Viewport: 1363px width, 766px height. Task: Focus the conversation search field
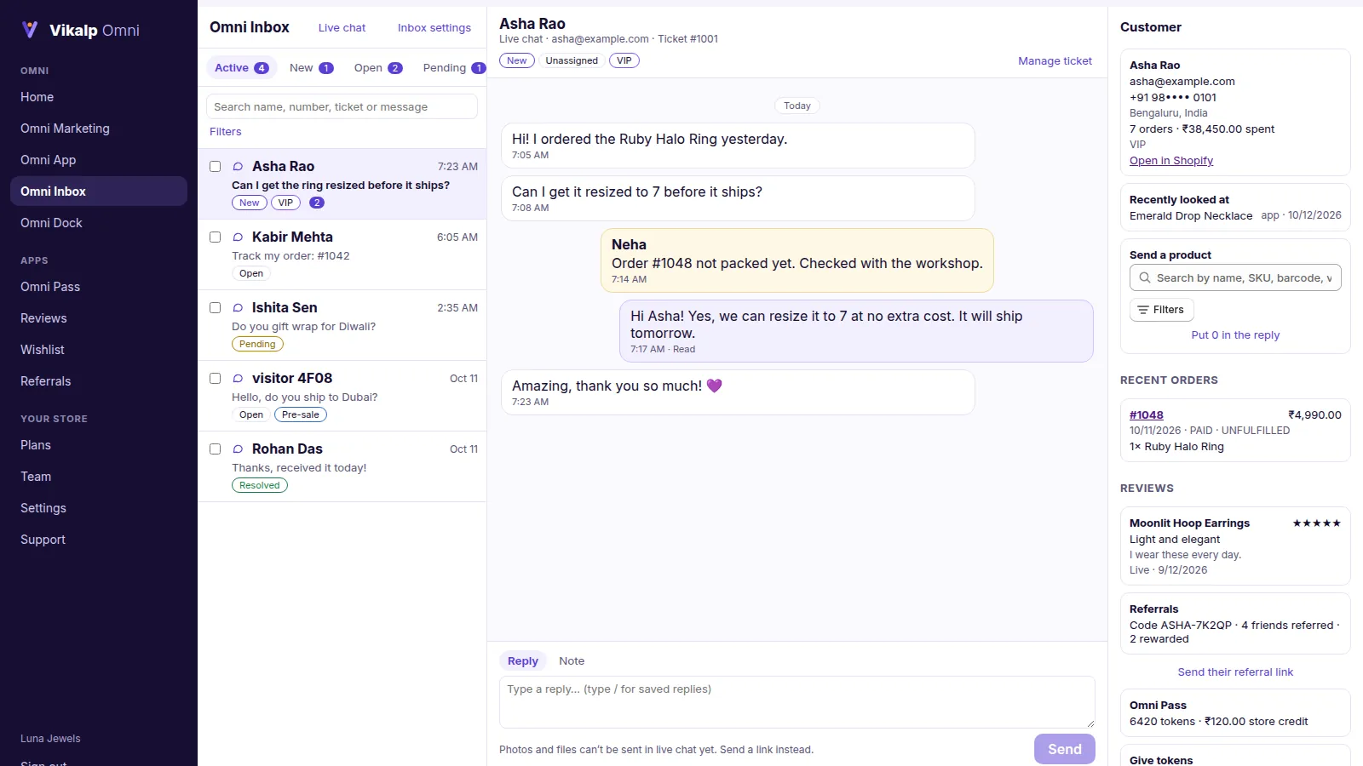coord(342,106)
